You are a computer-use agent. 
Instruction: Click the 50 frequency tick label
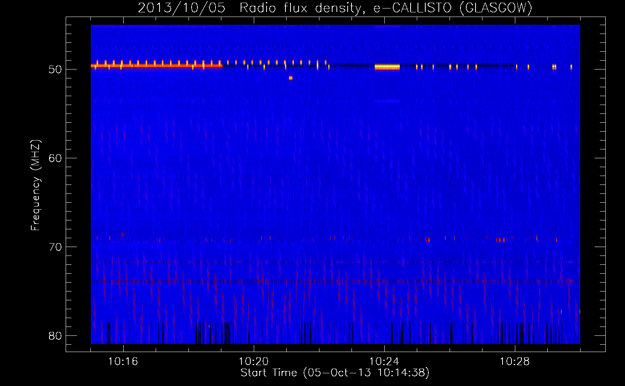(56, 69)
